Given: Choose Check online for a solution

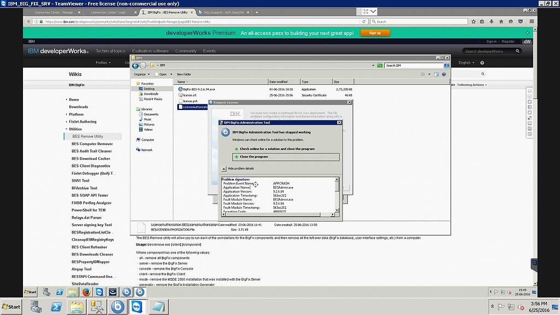Looking at the screenshot, I should tap(277, 149).
